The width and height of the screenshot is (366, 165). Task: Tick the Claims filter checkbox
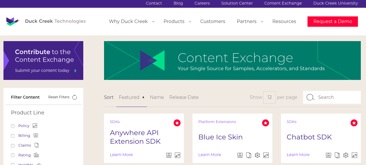pyautogui.click(x=13, y=146)
